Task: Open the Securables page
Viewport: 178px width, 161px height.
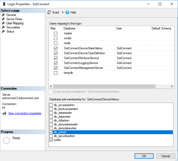Action: click(x=13, y=27)
